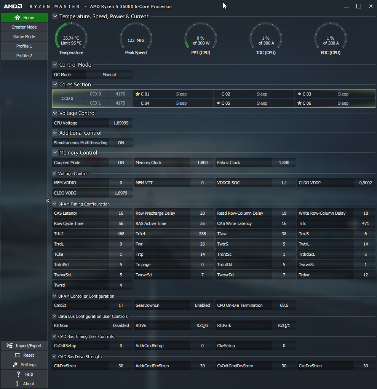Click the Reset icon

coord(17,355)
